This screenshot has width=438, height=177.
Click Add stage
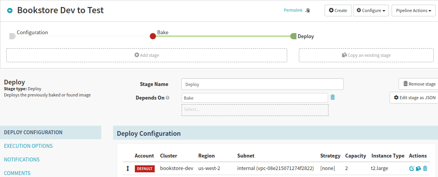[x=147, y=55]
